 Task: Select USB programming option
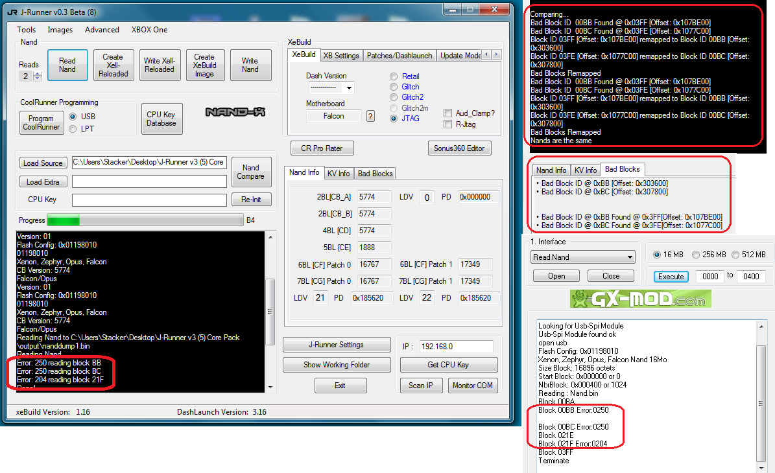coord(73,117)
